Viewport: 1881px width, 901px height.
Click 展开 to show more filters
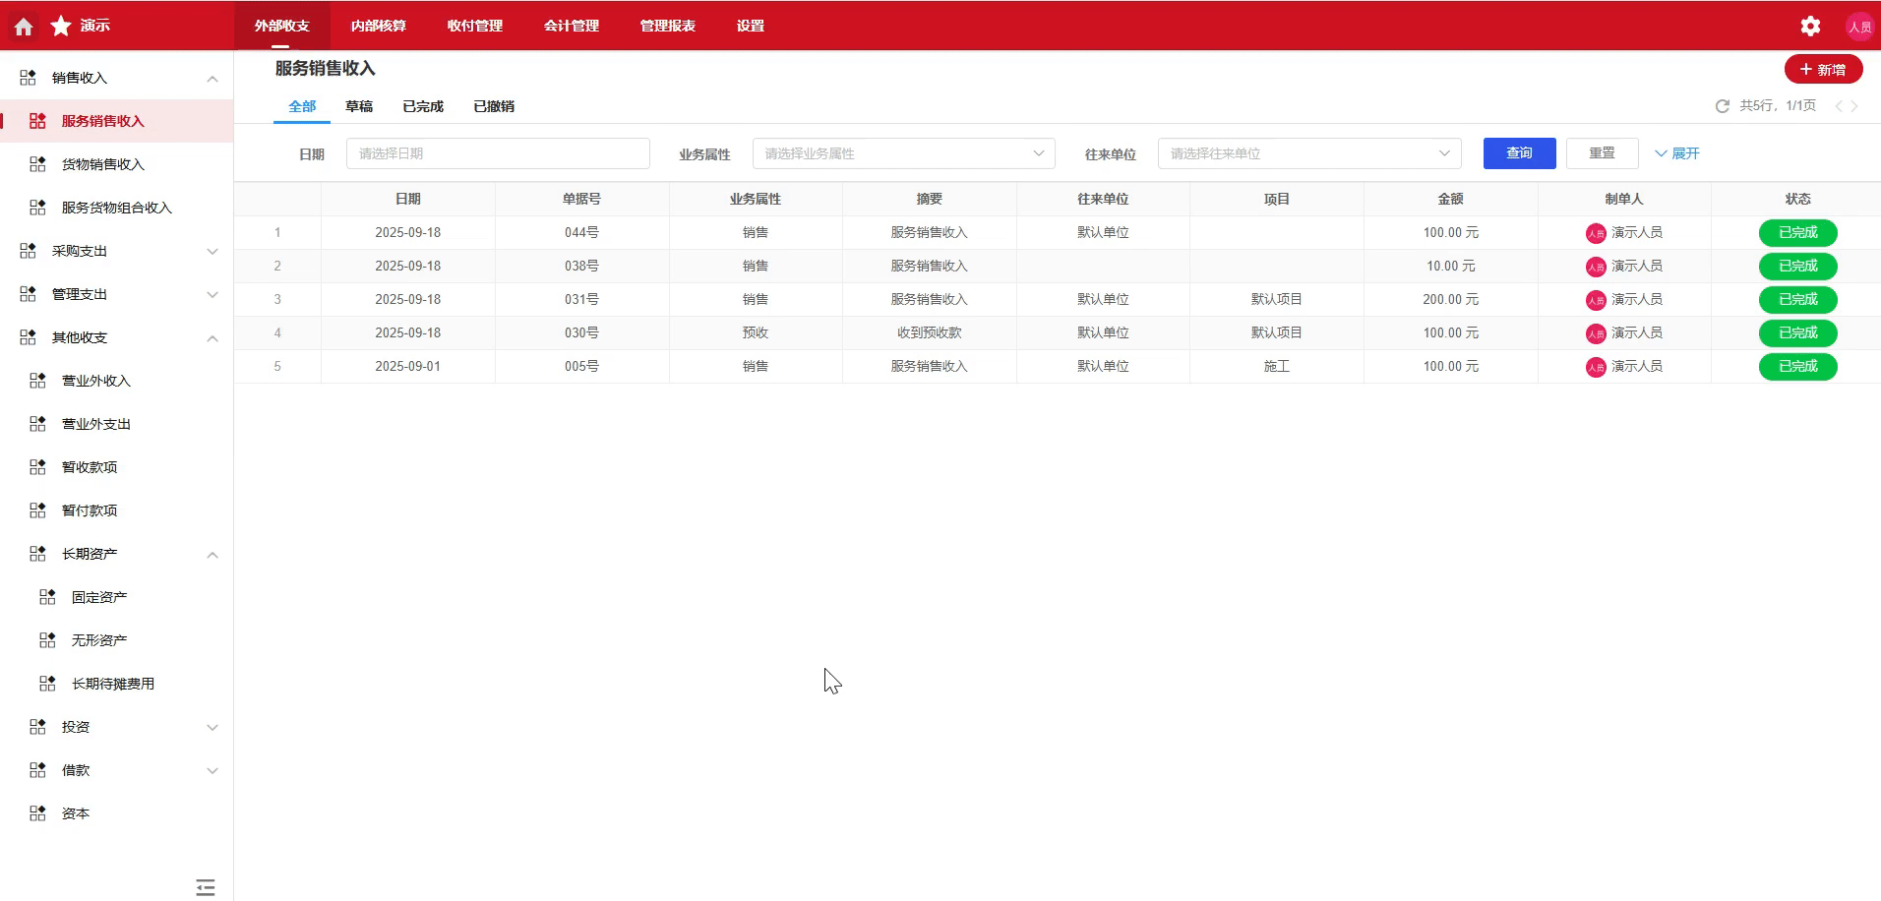[x=1677, y=152]
